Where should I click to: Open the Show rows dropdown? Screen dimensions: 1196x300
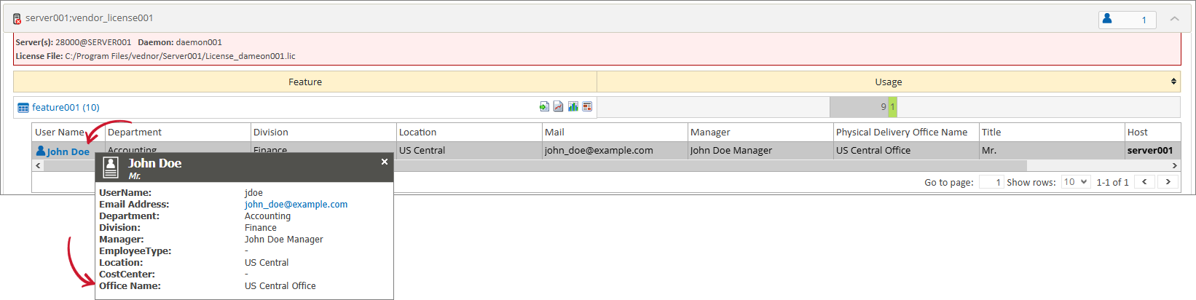[x=1076, y=182]
